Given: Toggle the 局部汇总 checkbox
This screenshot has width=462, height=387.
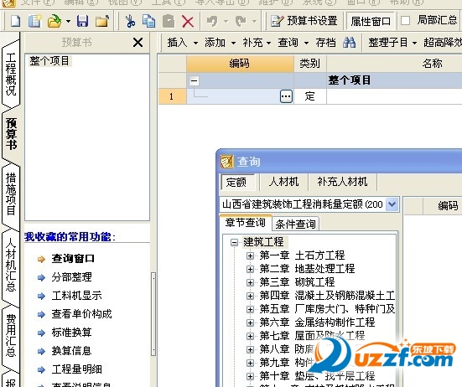Looking at the screenshot, I should 406,21.
